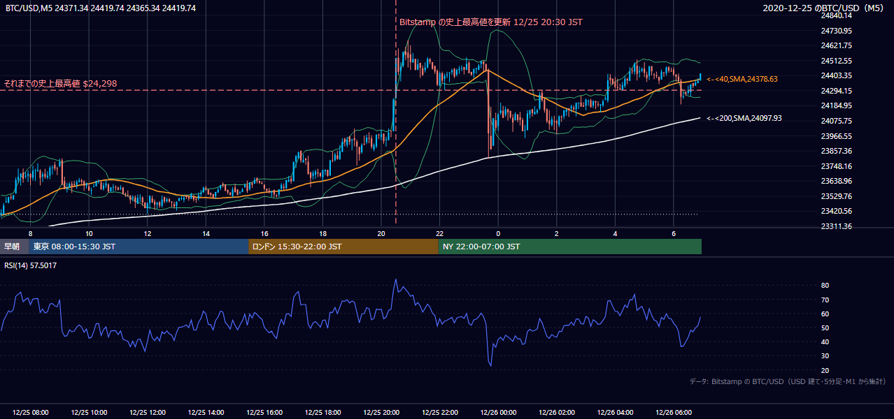Screen dimensions: 894x419
Task: Click RSI axis level 80
Action: pos(825,286)
